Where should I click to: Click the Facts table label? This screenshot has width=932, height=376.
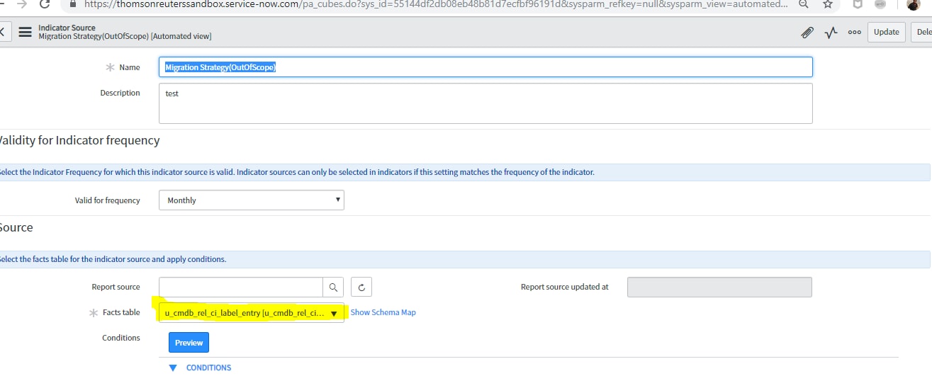[121, 312]
